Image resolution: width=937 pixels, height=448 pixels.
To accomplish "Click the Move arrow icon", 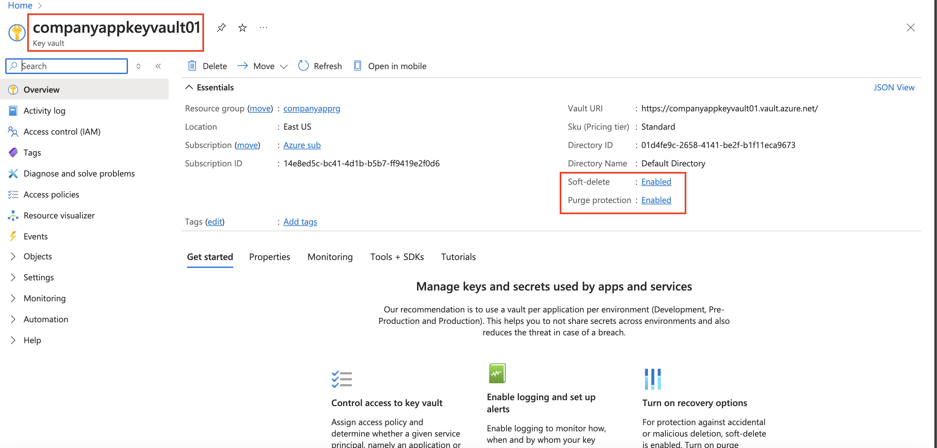I will tap(243, 66).
